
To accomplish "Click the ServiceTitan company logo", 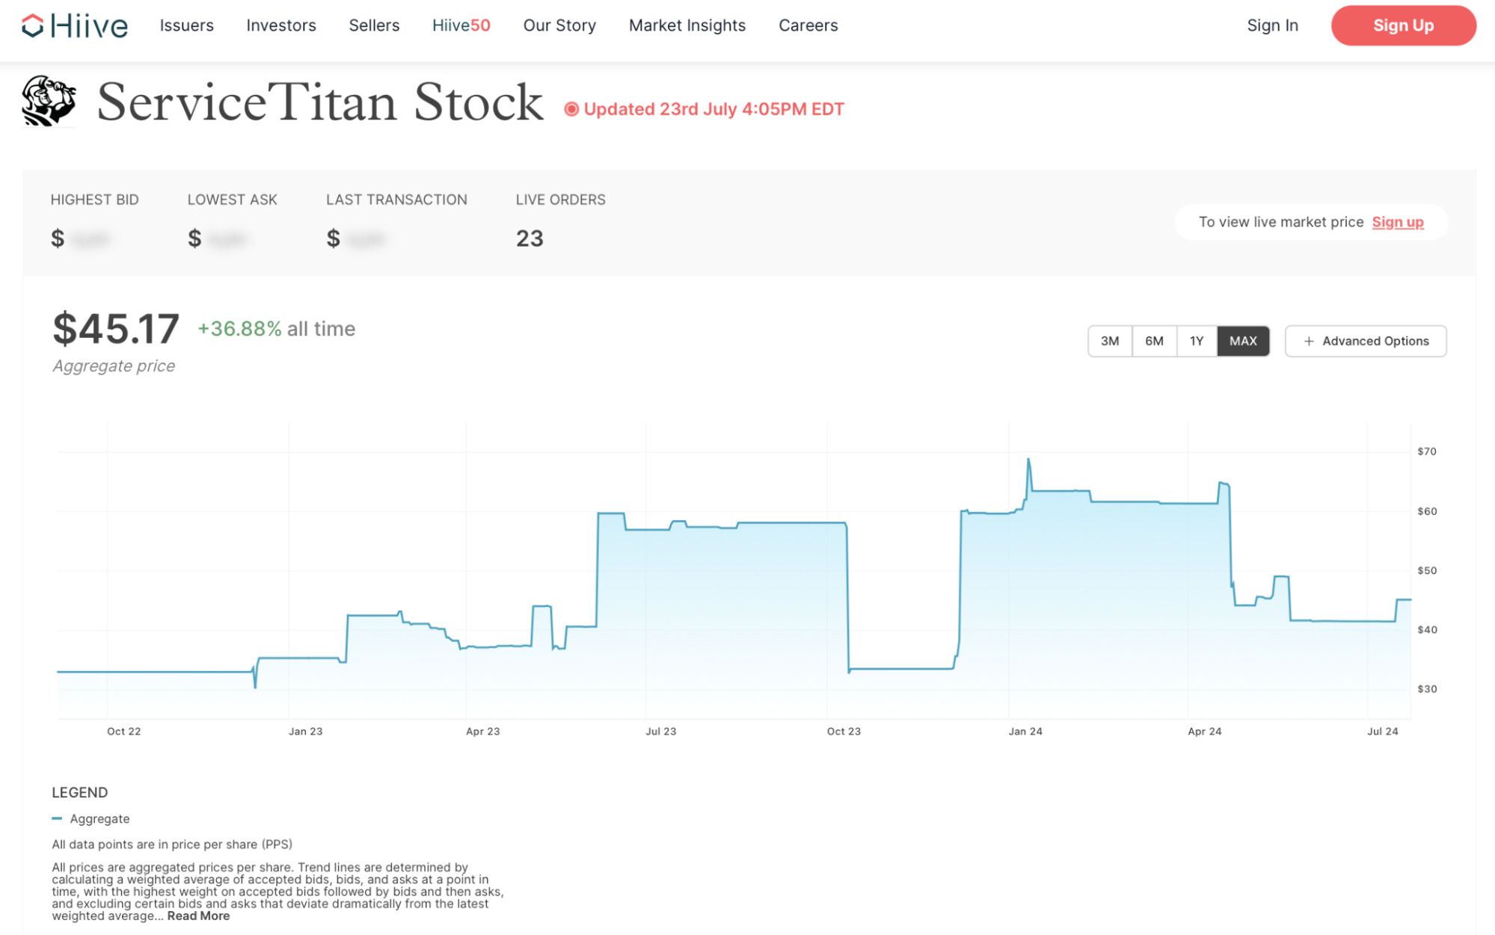I will point(49,101).
